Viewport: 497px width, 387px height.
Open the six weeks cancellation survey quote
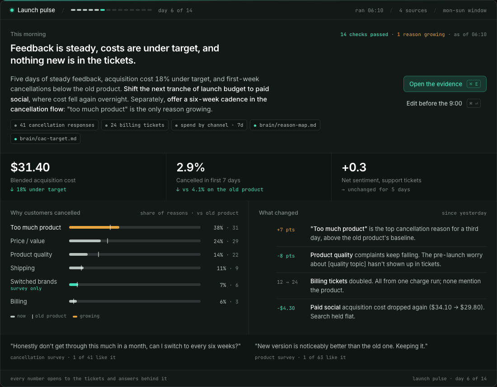click(126, 346)
